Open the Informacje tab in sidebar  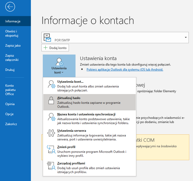coord(15,21)
